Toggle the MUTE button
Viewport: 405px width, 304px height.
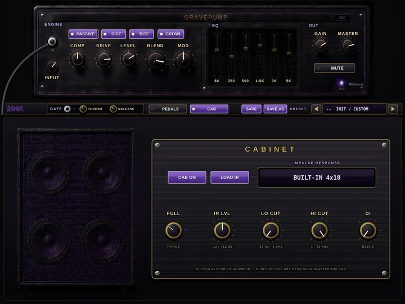coord(334,68)
